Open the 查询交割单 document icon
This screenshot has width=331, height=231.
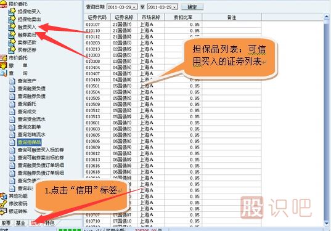(12, 127)
